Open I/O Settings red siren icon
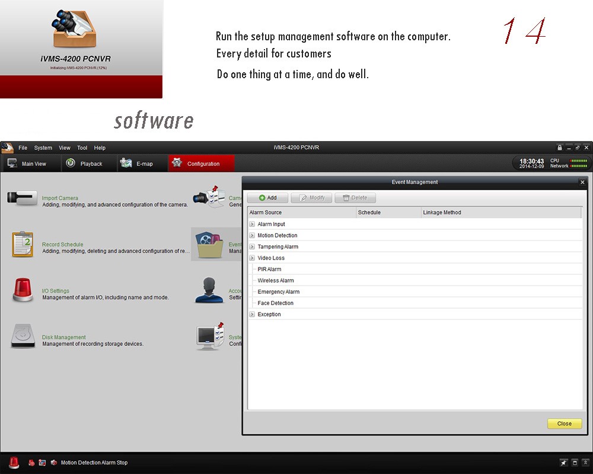 tap(23, 290)
